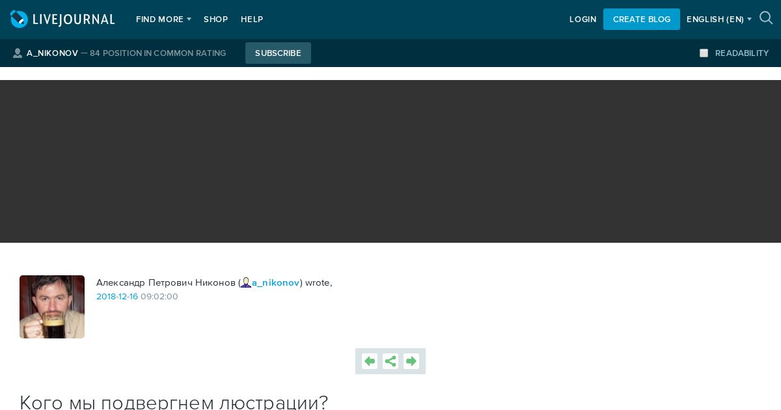The image size is (781, 410).
Task: Expand the Find More dropdown
Action: coord(163,20)
